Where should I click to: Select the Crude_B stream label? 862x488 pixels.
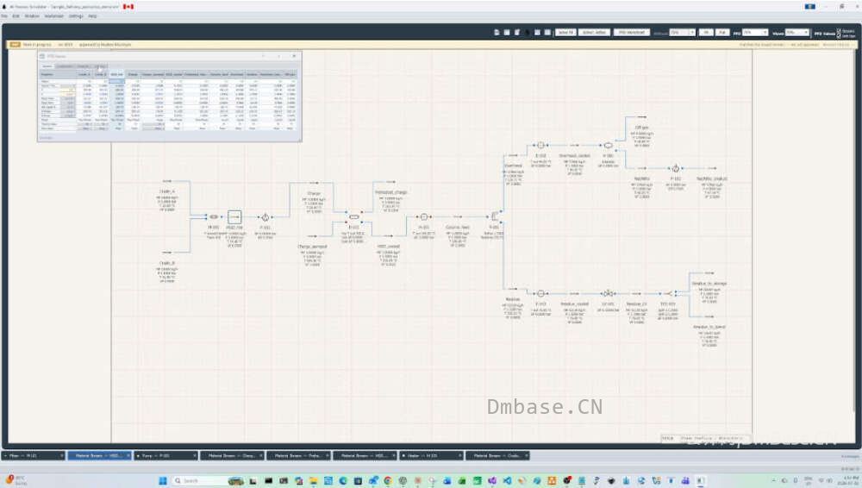tap(167, 264)
